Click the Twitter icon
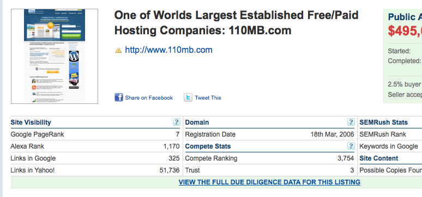 pyautogui.click(x=188, y=97)
